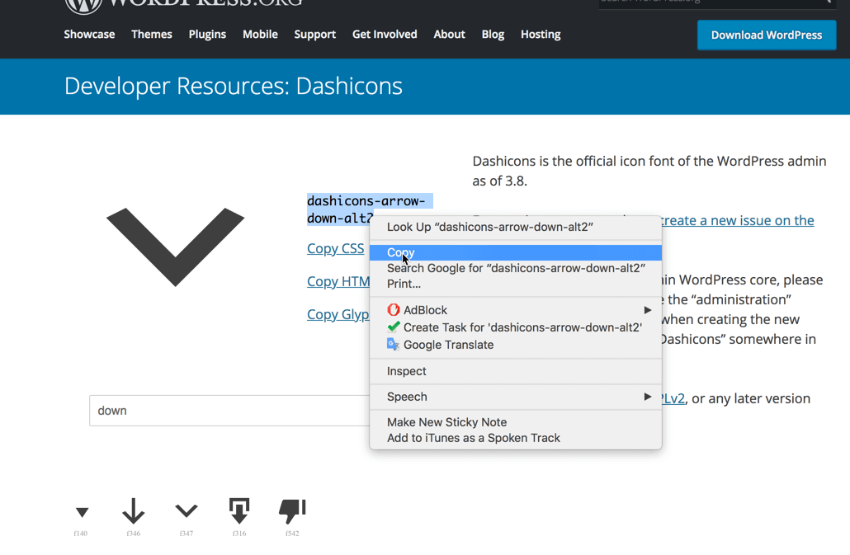The width and height of the screenshot is (850, 555).
Task: Select the small solid down-triangle icon f140
Action: 82,512
